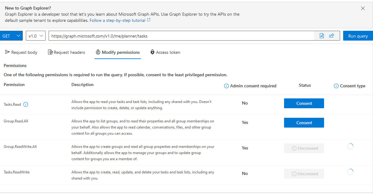Click the Admin consent required info icon

(226, 86)
